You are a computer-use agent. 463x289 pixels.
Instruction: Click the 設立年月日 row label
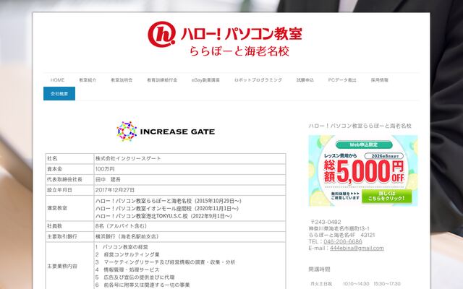59,190
